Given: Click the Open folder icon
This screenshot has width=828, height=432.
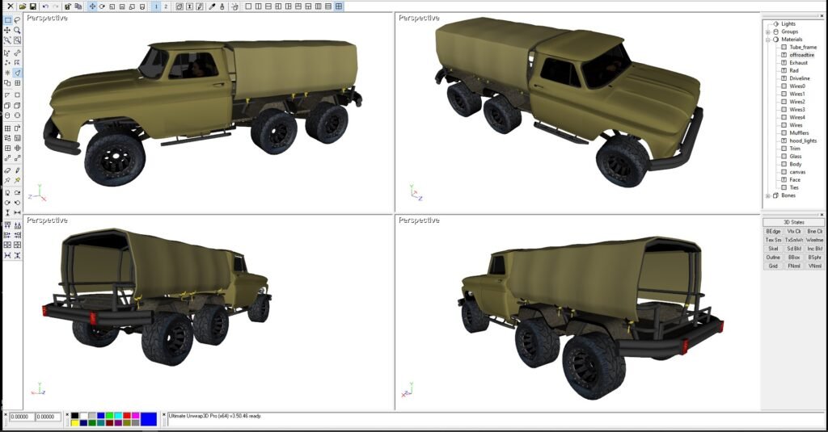Looking at the screenshot, I should tap(22, 6).
